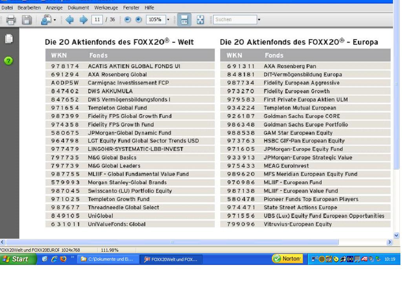
Task: Expand the quick launch overflow chevron
Action: (x=72, y=257)
